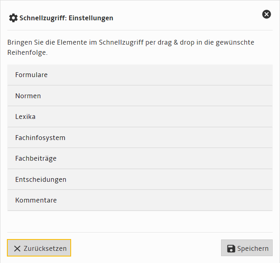Click the floppy disk icon in Speichern
280x263 pixels.
click(231, 248)
